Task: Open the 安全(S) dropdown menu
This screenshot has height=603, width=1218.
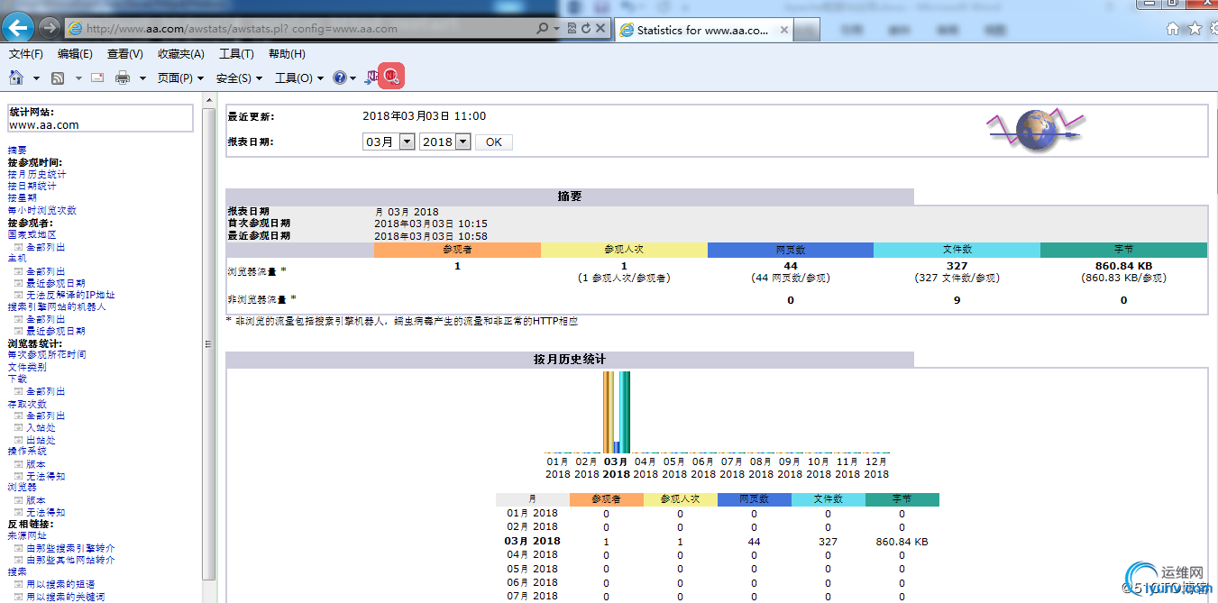Action: (239, 78)
